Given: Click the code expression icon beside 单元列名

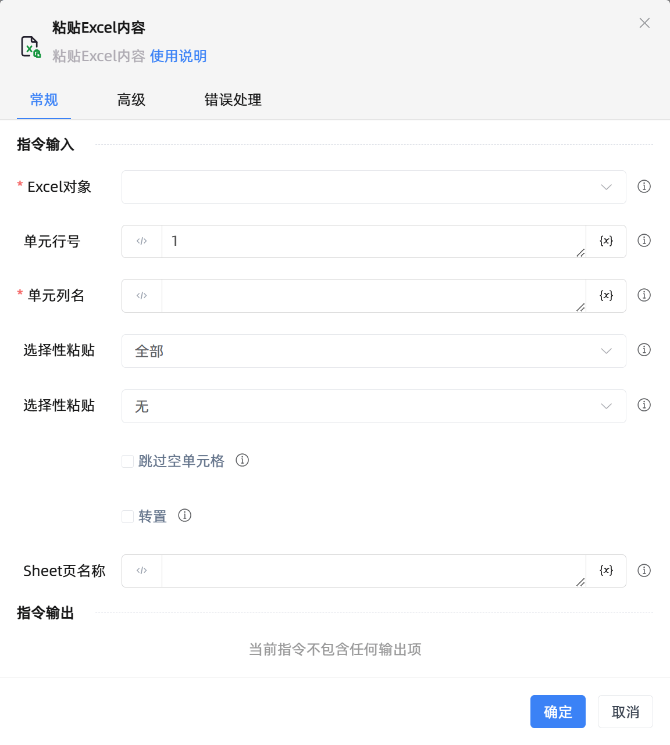Looking at the screenshot, I should 141,295.
